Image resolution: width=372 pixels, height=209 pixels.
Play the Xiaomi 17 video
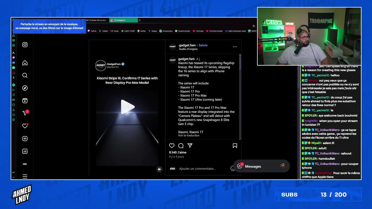point(128,107)
